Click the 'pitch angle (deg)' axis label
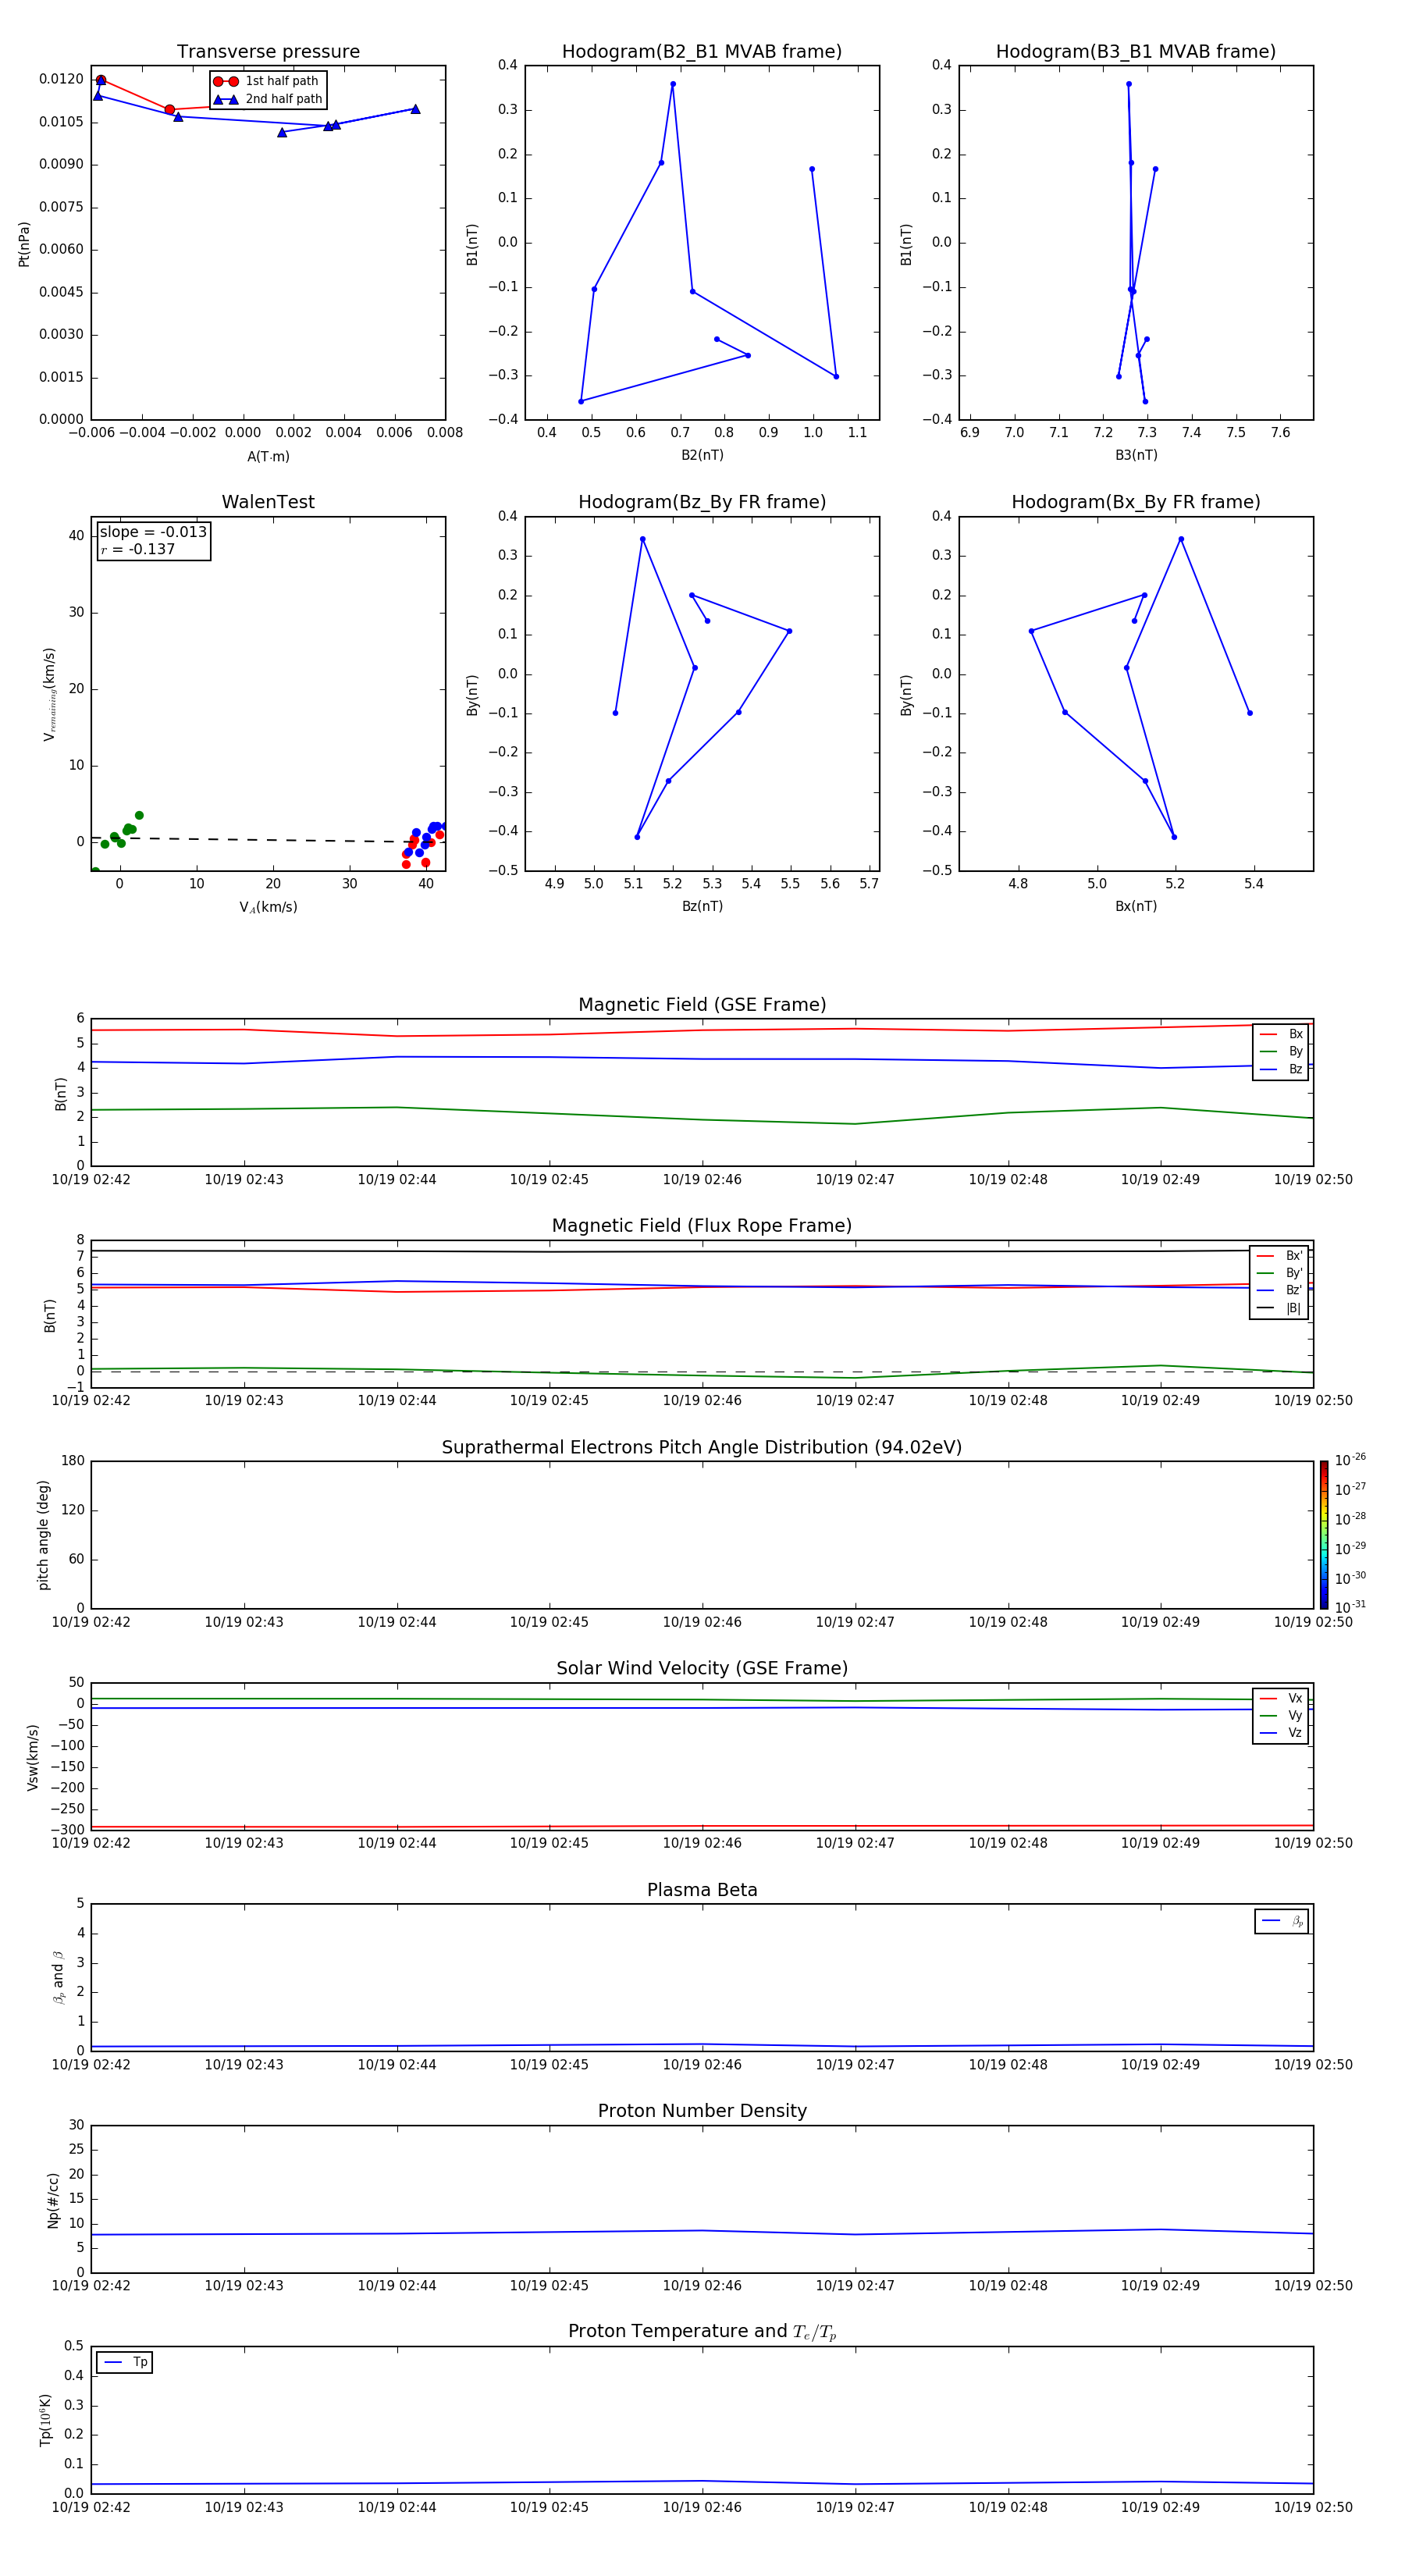The width and height of the screenshot is (1405, 2576). (x=43, y=1534)
